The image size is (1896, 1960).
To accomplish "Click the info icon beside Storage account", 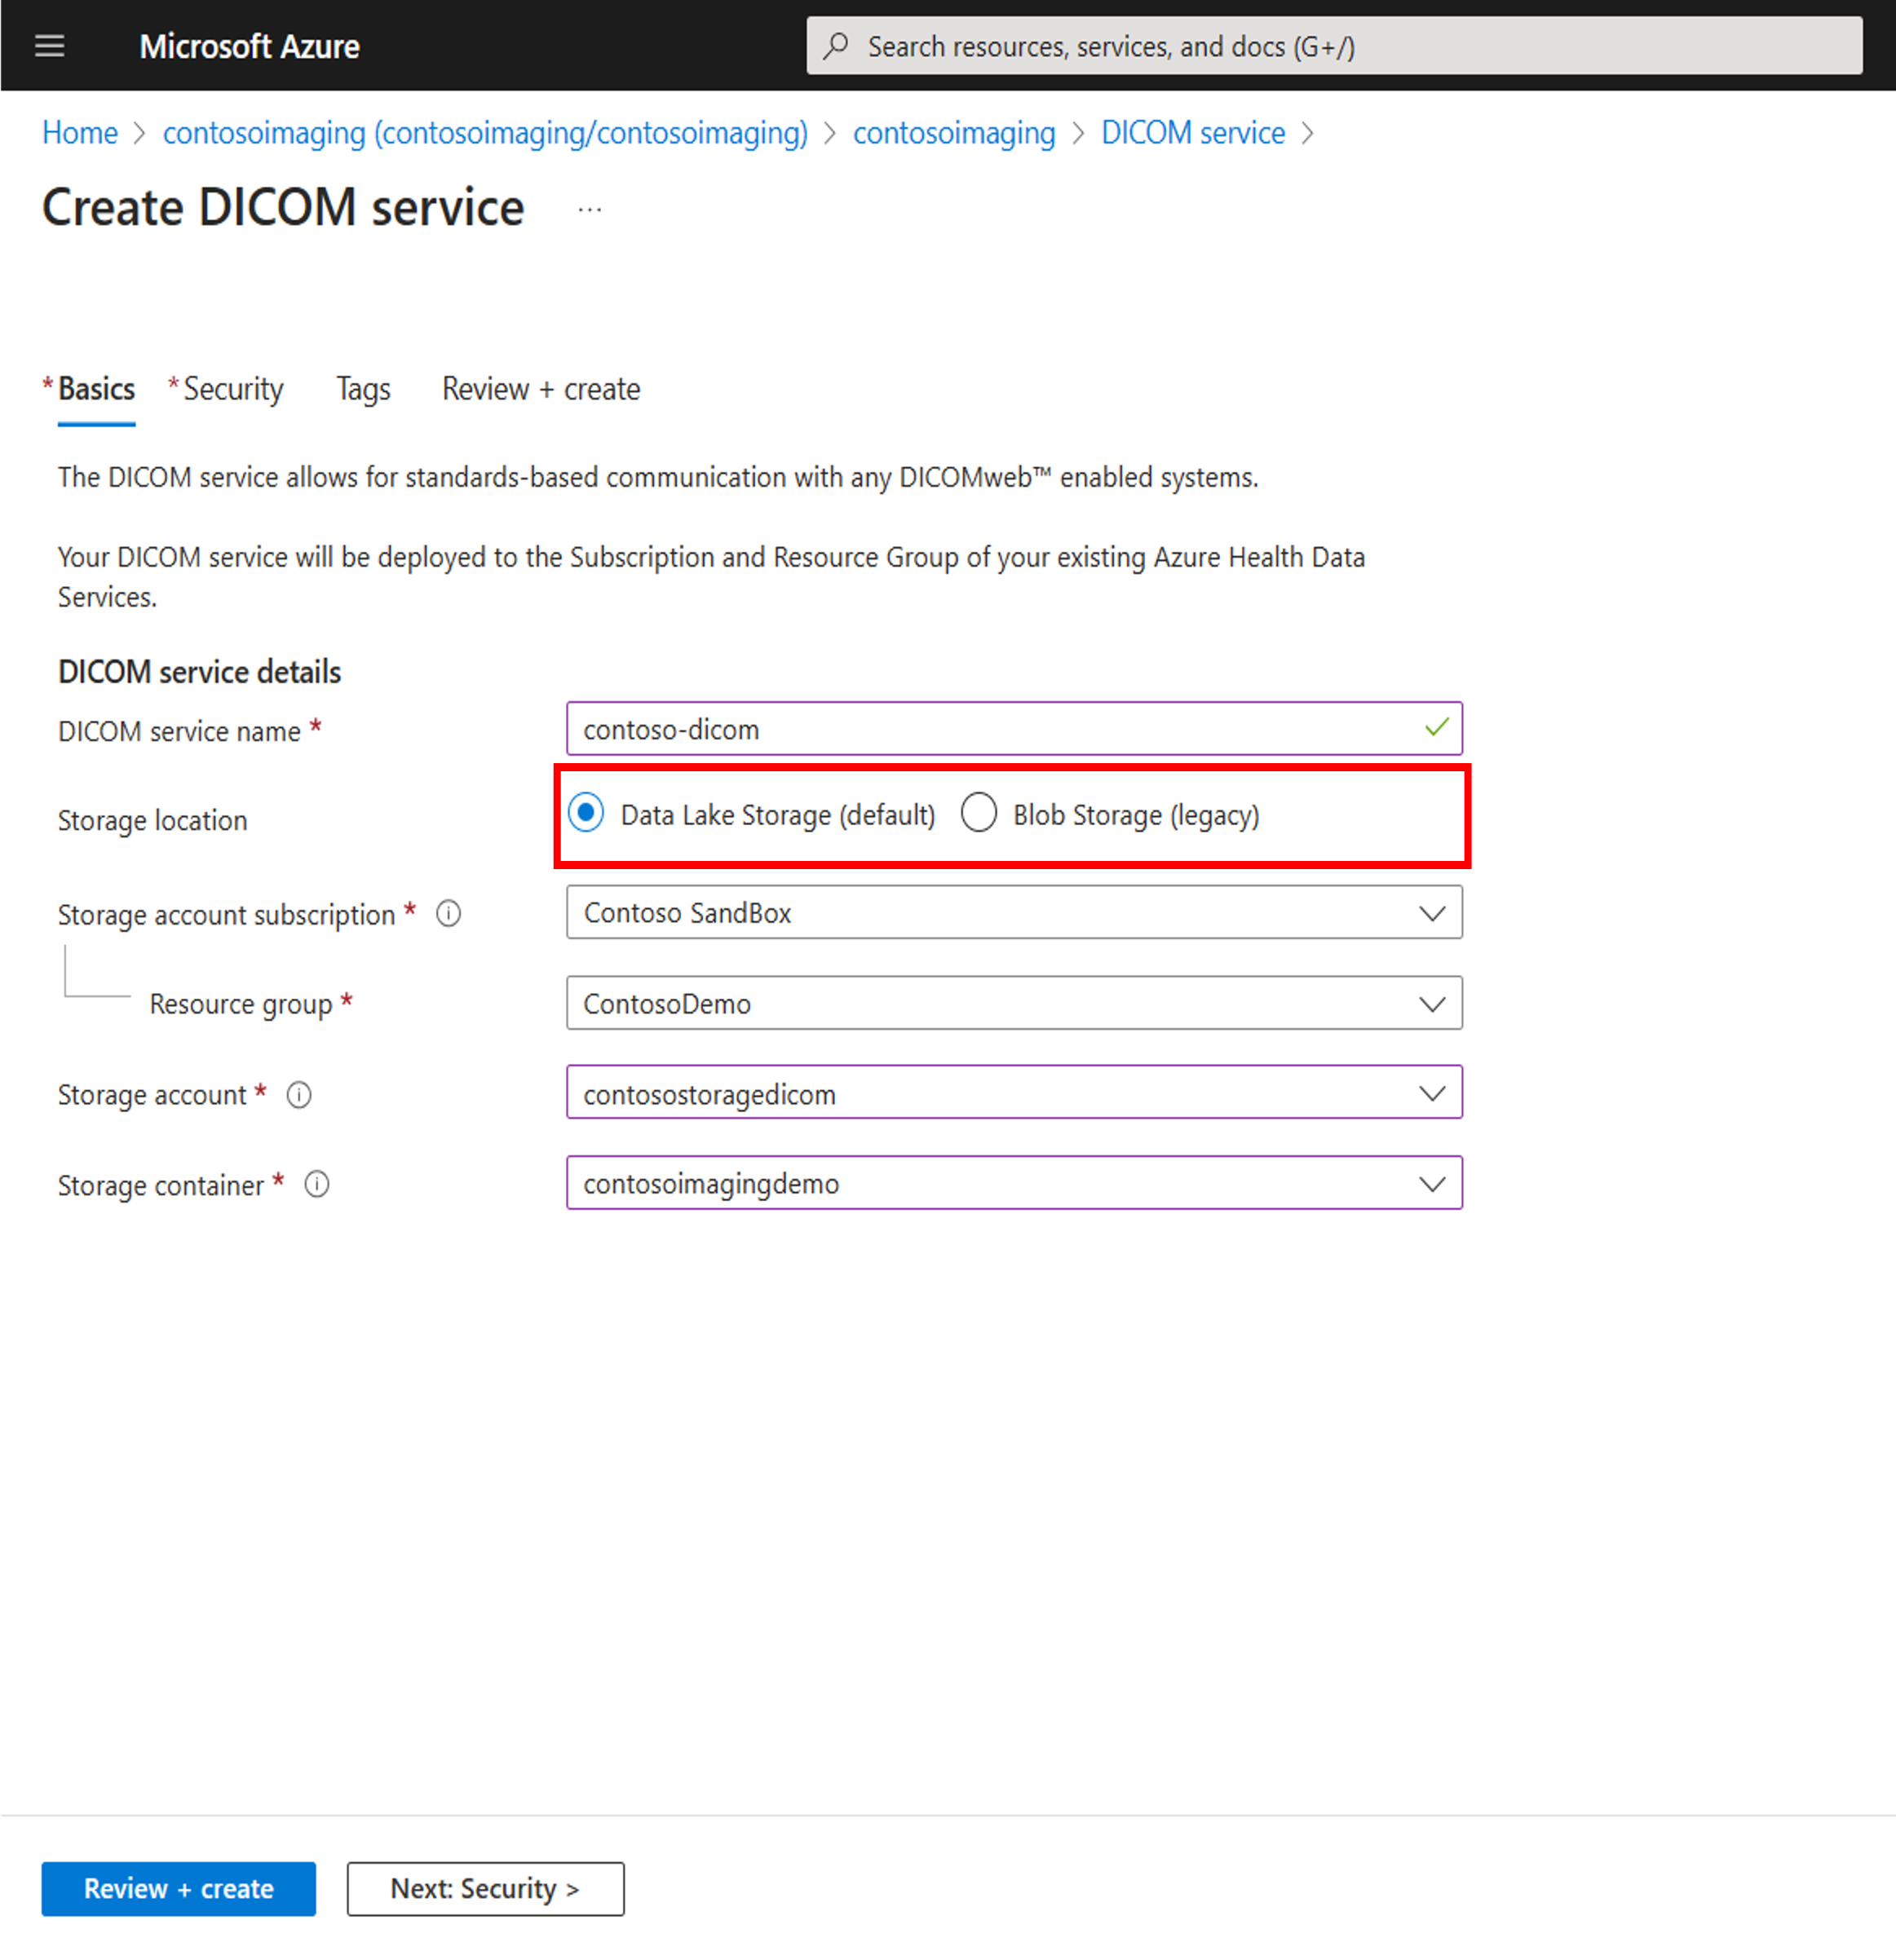I will [x=299, y=1094].
